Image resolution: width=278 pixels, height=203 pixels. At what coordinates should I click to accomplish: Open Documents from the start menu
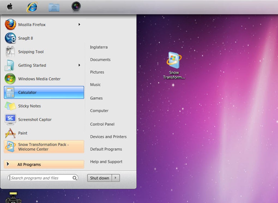pyautogui.click(x=100, y=60)
